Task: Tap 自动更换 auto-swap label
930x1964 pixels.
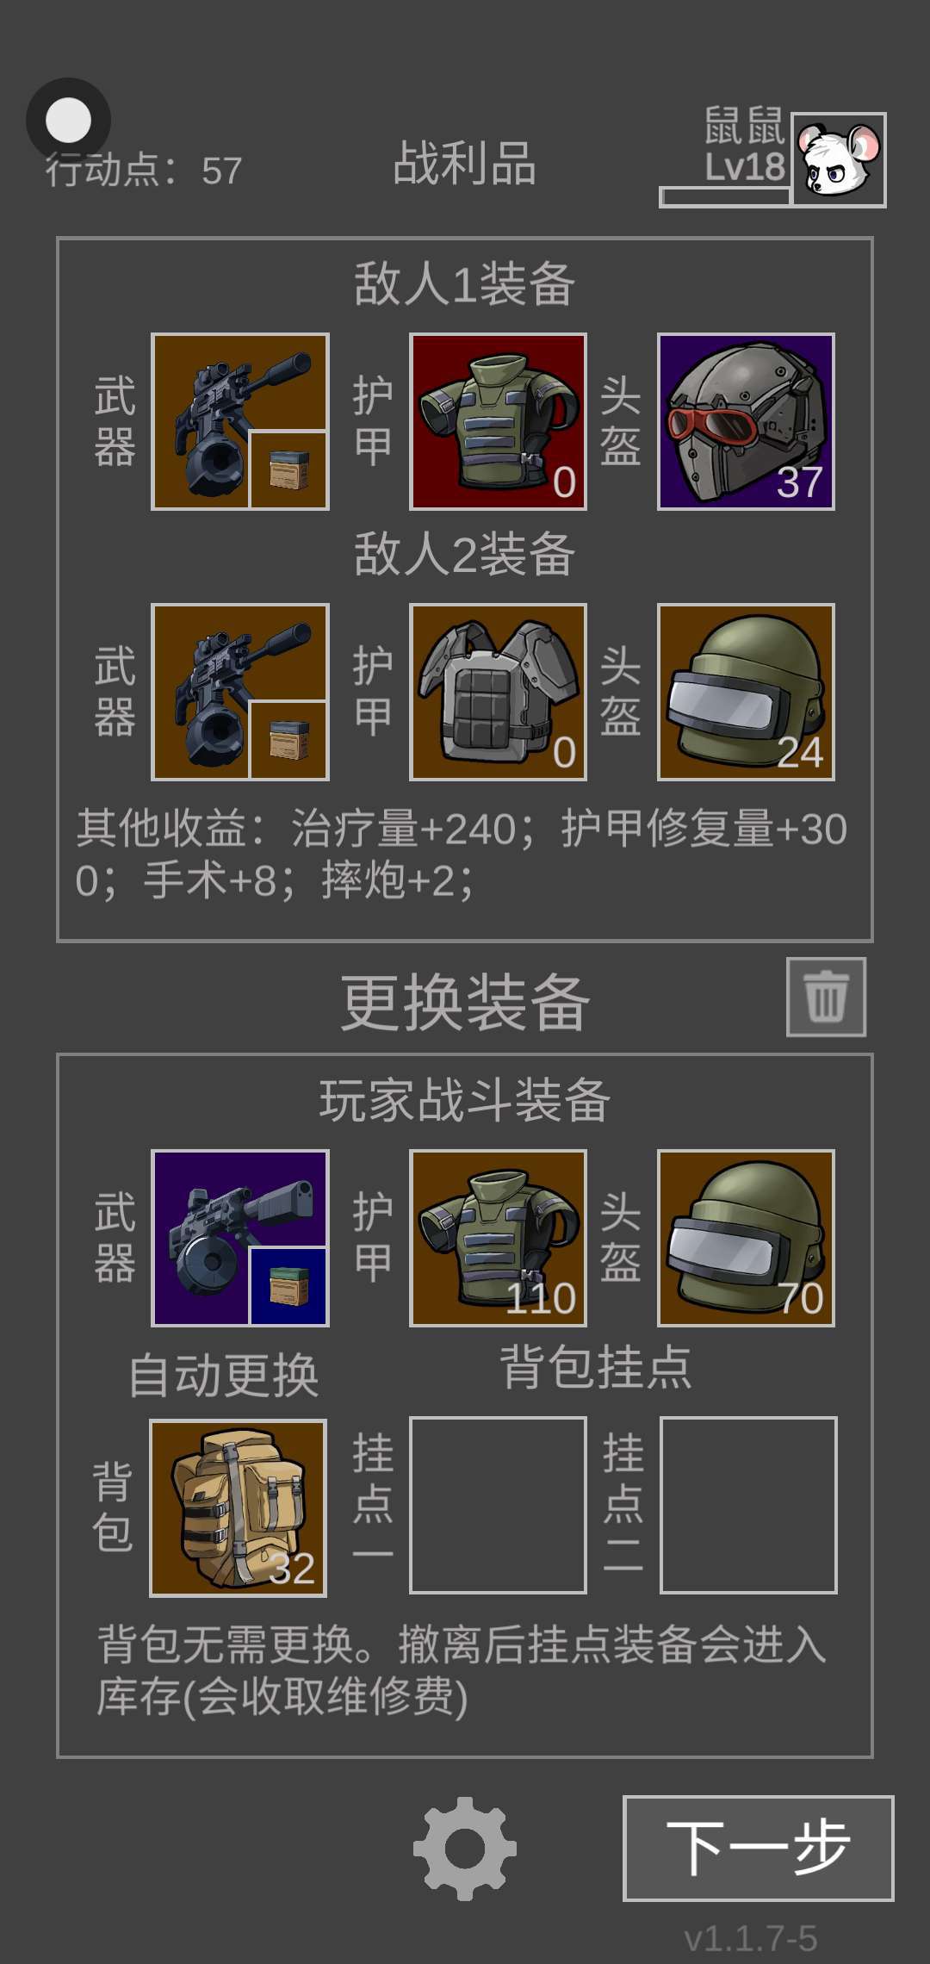Action: click(224, 1375)
